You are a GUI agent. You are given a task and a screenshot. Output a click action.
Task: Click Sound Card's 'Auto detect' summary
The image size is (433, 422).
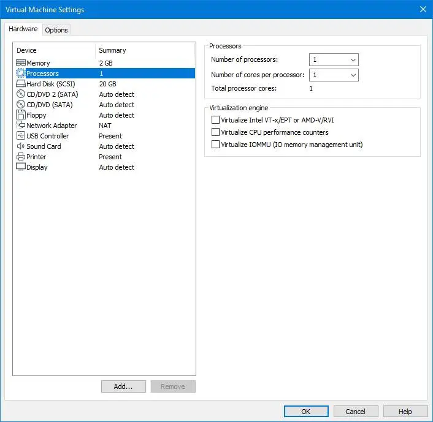pyautogui.click(x=117, y=146)
